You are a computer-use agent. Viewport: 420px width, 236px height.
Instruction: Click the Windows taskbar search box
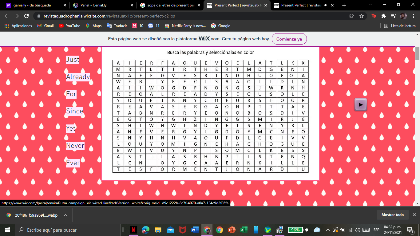[68, 230]
